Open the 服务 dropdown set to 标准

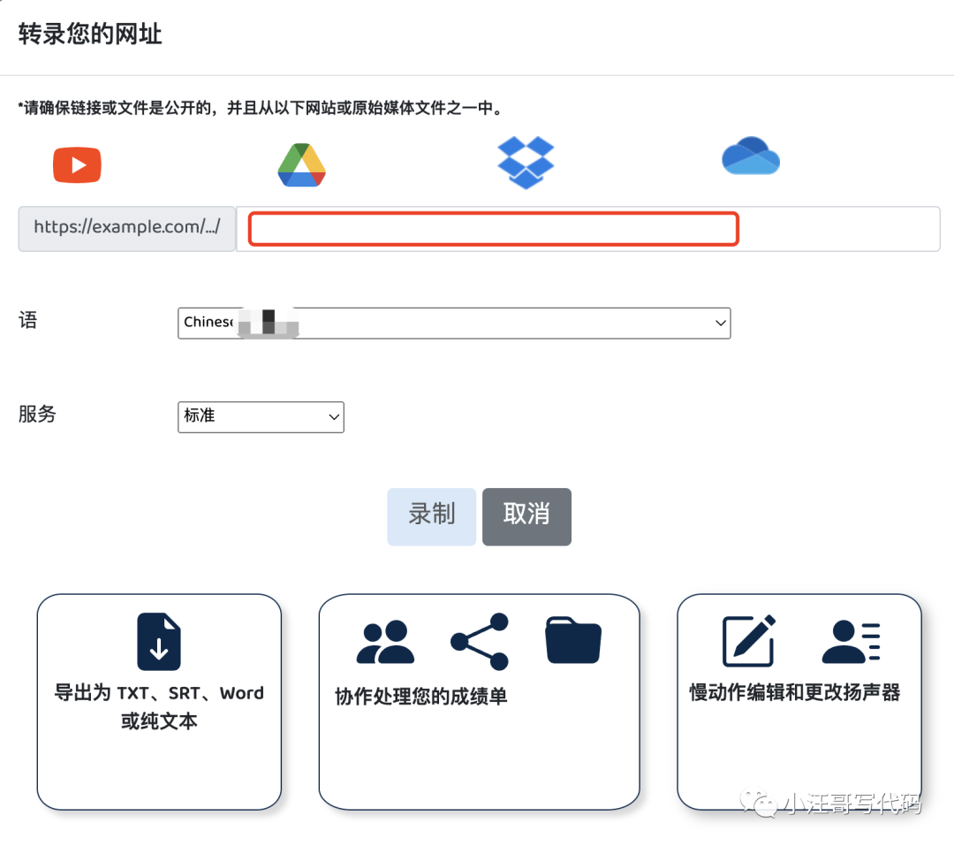coord(261,416)
